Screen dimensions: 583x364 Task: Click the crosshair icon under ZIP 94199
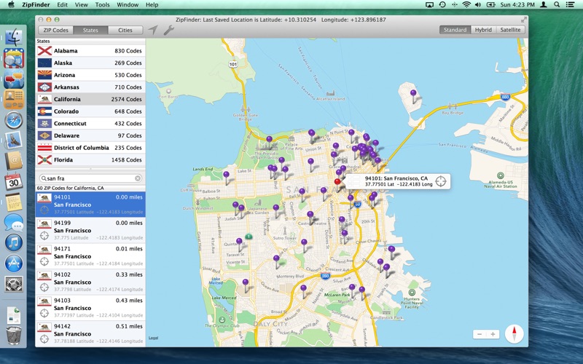point(45,235)
